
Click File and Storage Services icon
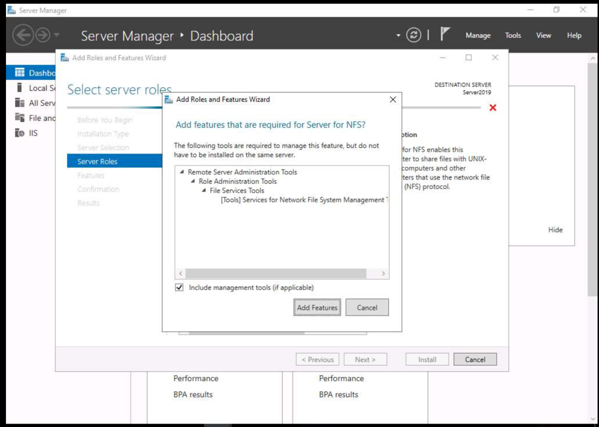point(19,118)
